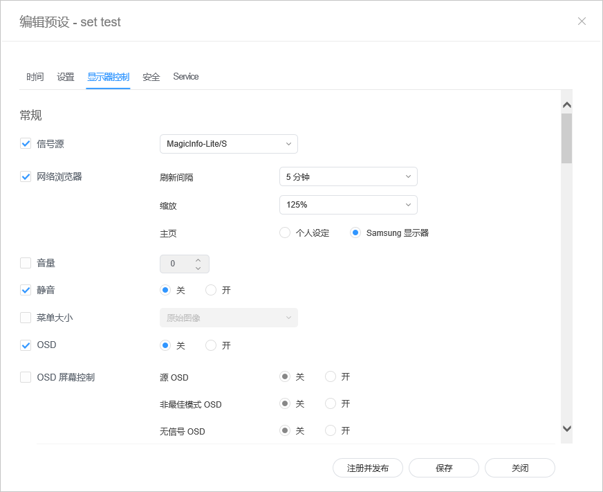Enable the 音量 checkbox
The image size is (603, 492).
(26, 263)
